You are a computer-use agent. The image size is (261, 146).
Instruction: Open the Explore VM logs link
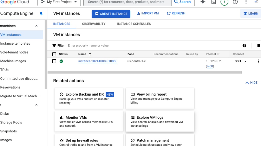pyautogui.click(x=150, y=118)
